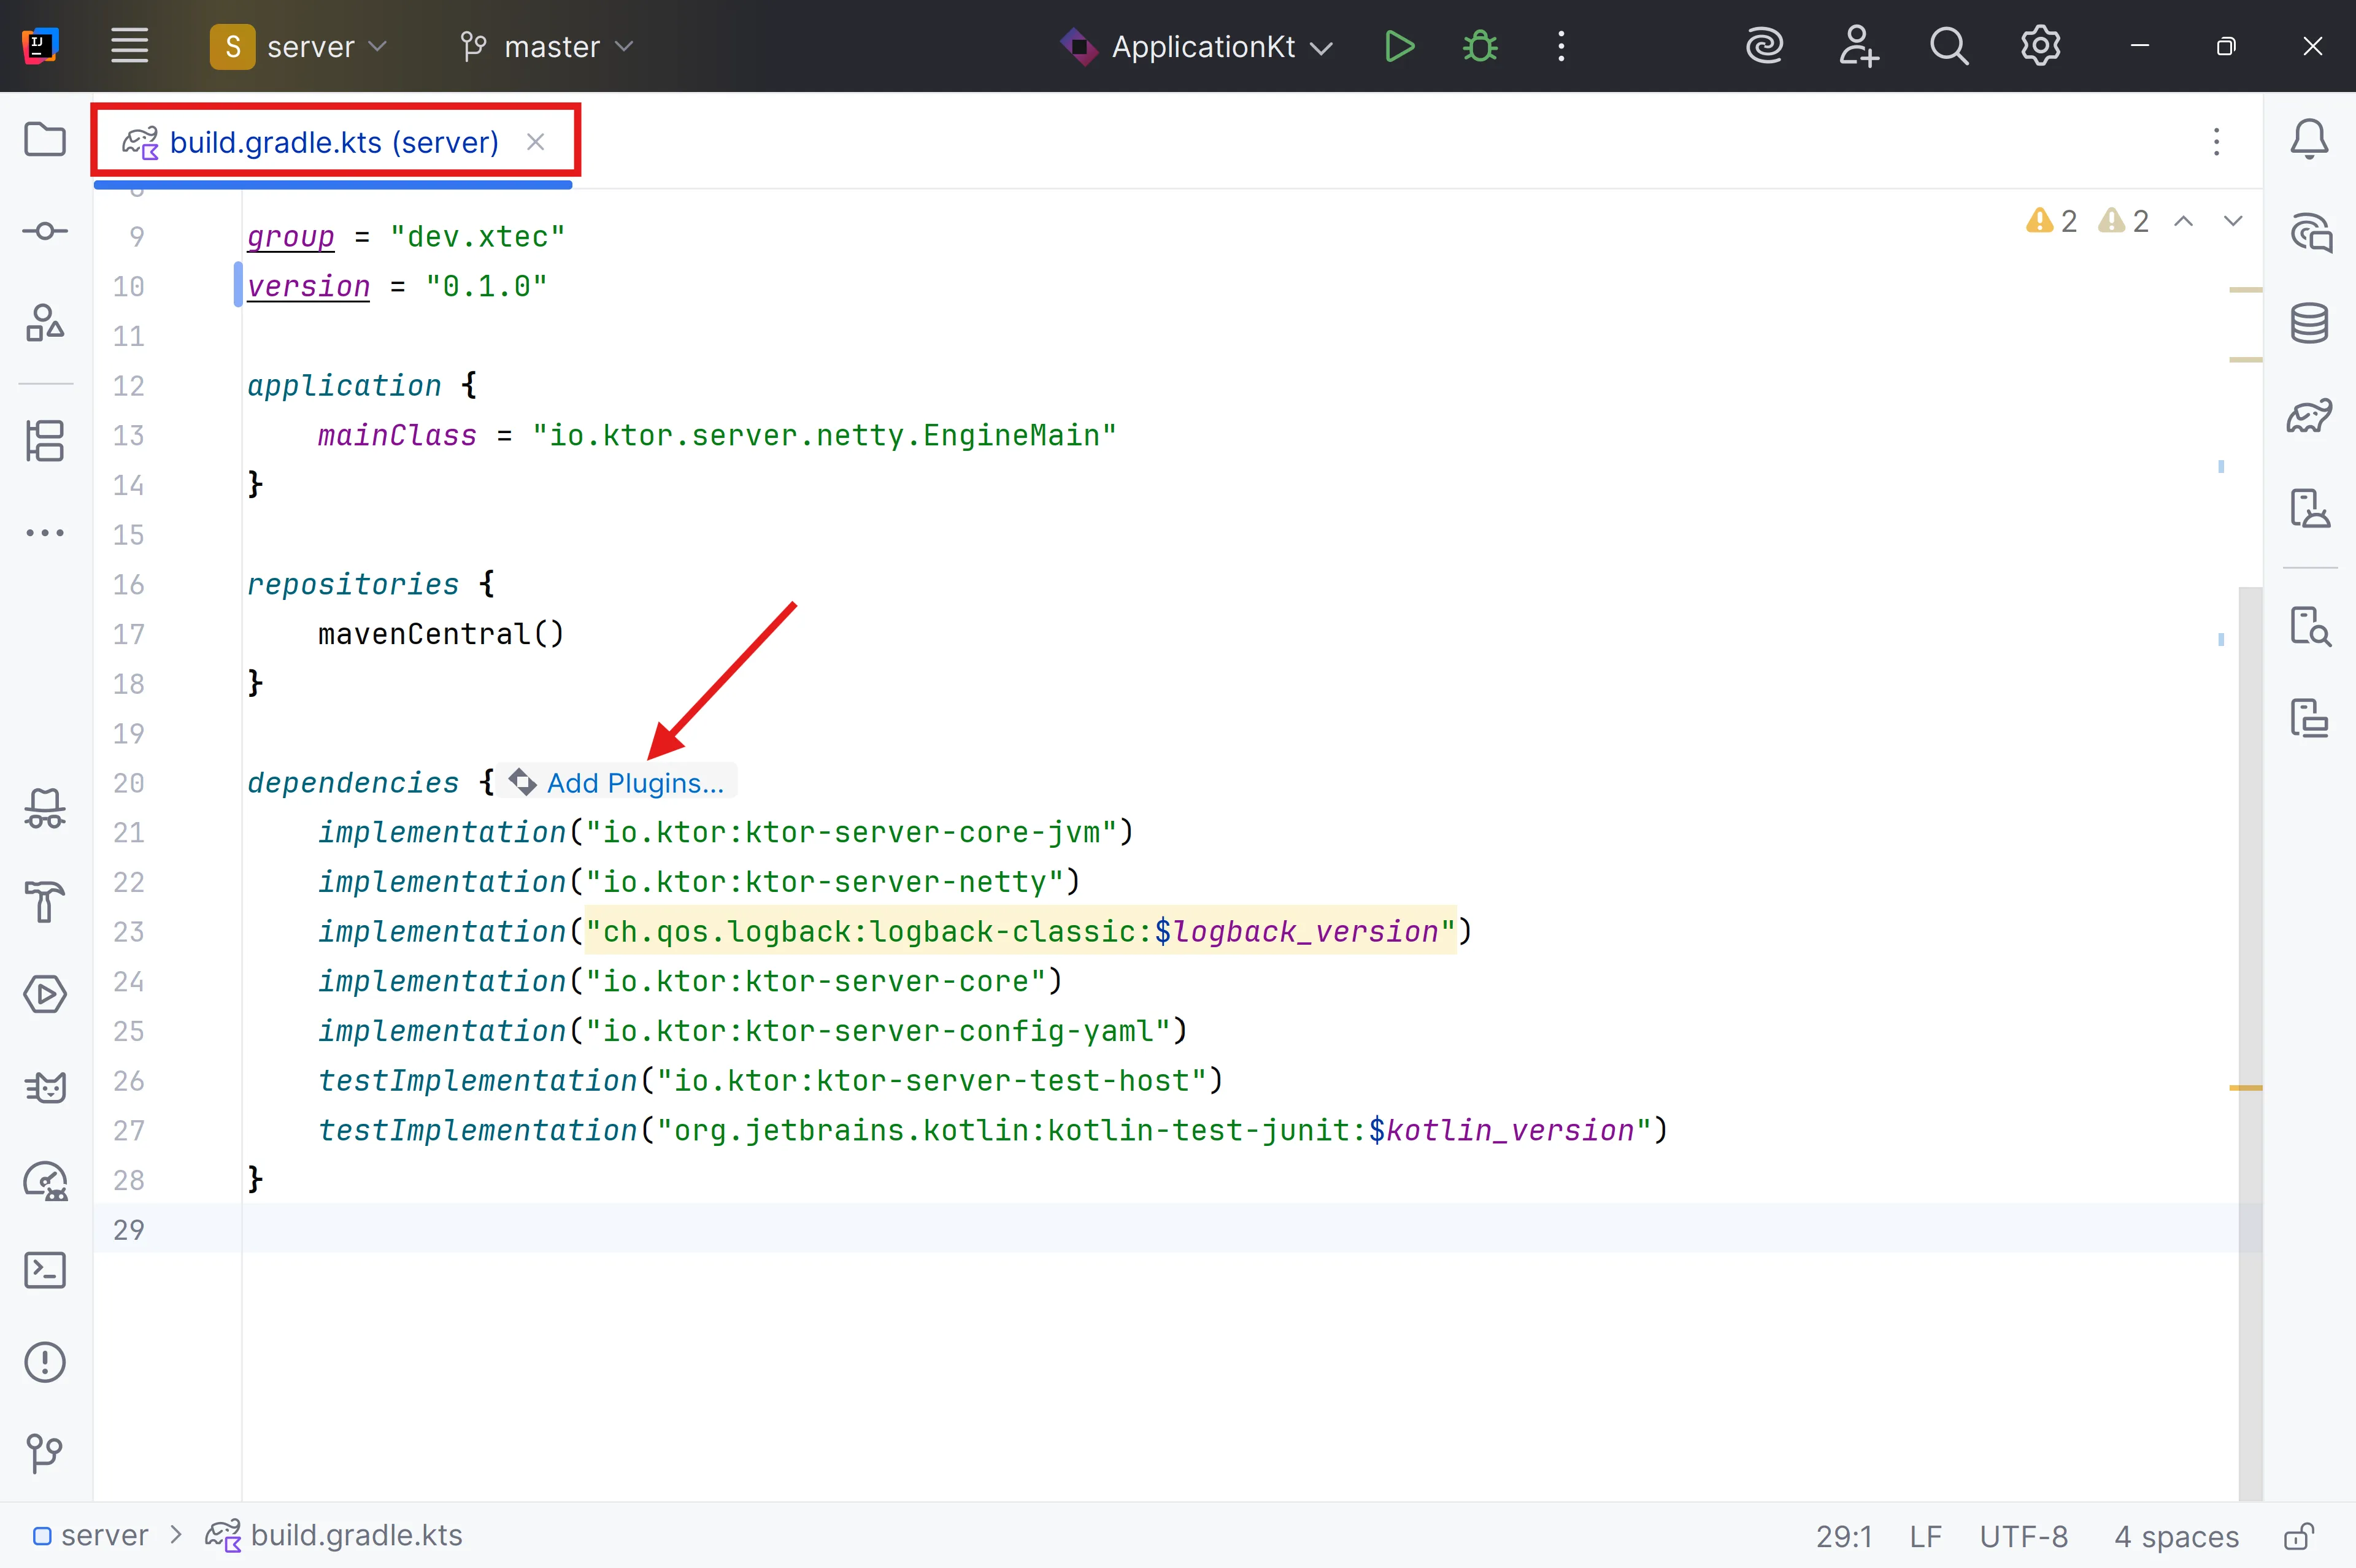Click the Debug bug icon
Screen dimensions: 2356x1568
[1480, 46]
